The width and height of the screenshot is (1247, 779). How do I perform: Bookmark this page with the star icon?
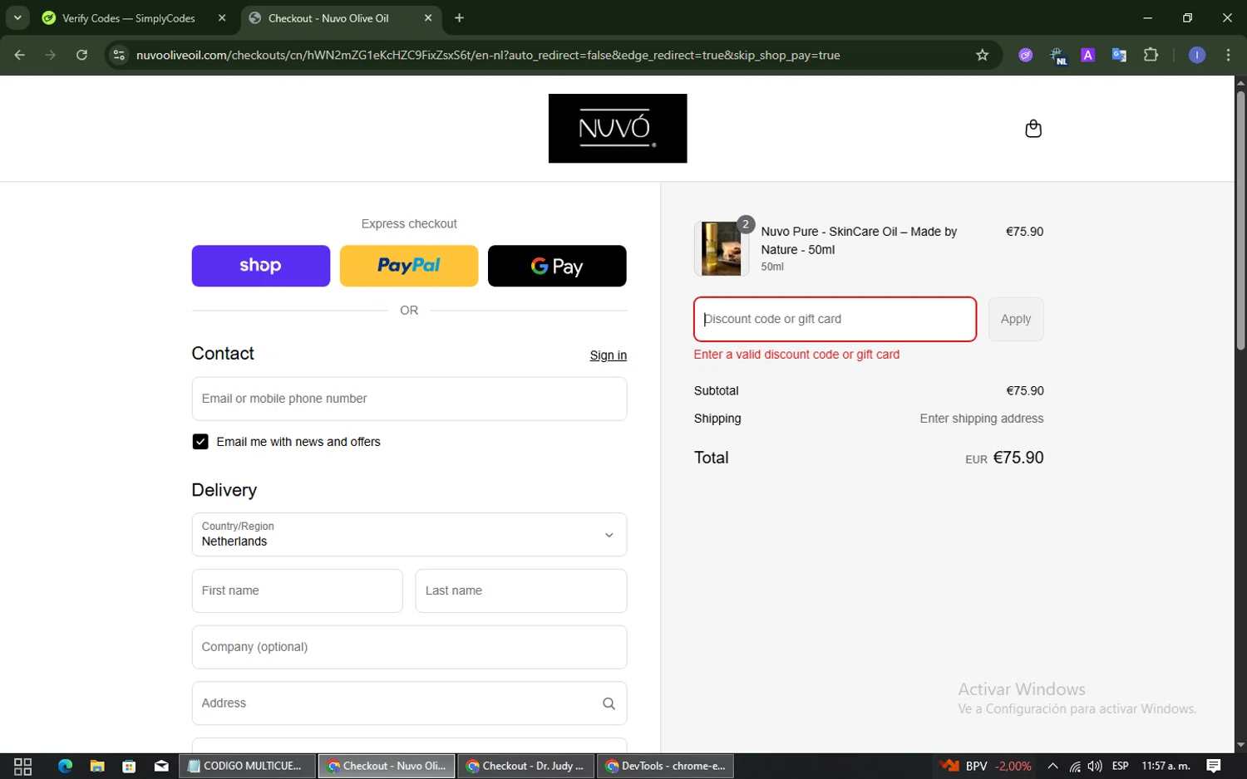point(982,55)
